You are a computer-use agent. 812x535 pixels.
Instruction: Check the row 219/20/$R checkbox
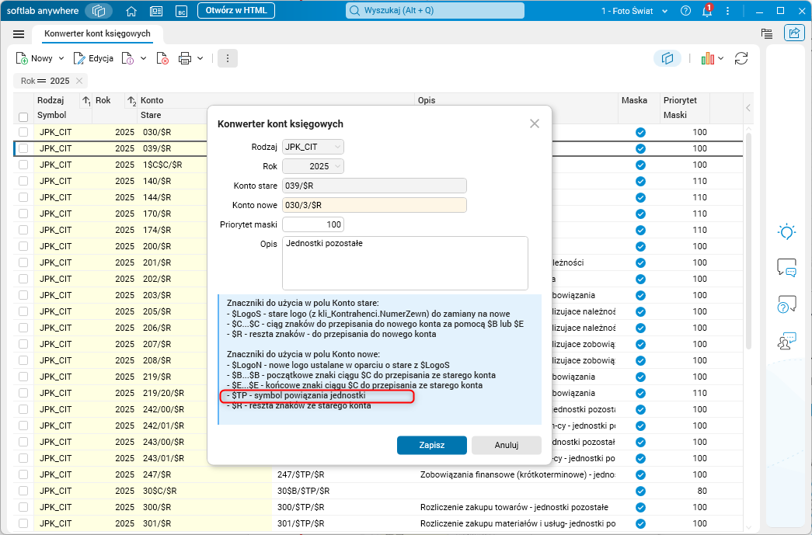coord(23,393)
